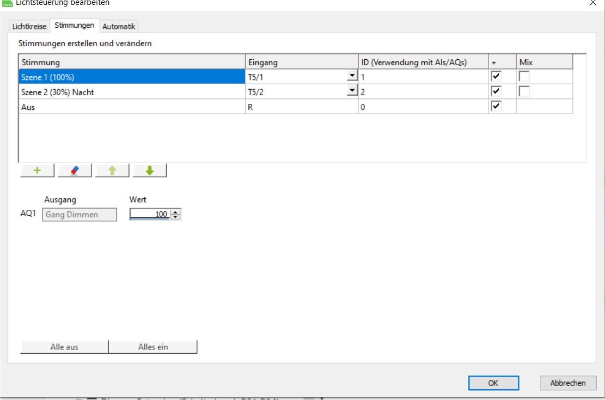Viewport: 605px width, 400px height.
Task: Uncheck the + box for Szene 2 (30%) Nacht
Action: pyautogui.click(x=496, y=91)
